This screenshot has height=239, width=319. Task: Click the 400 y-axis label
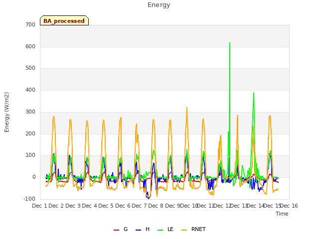click(x=30, y=90)
